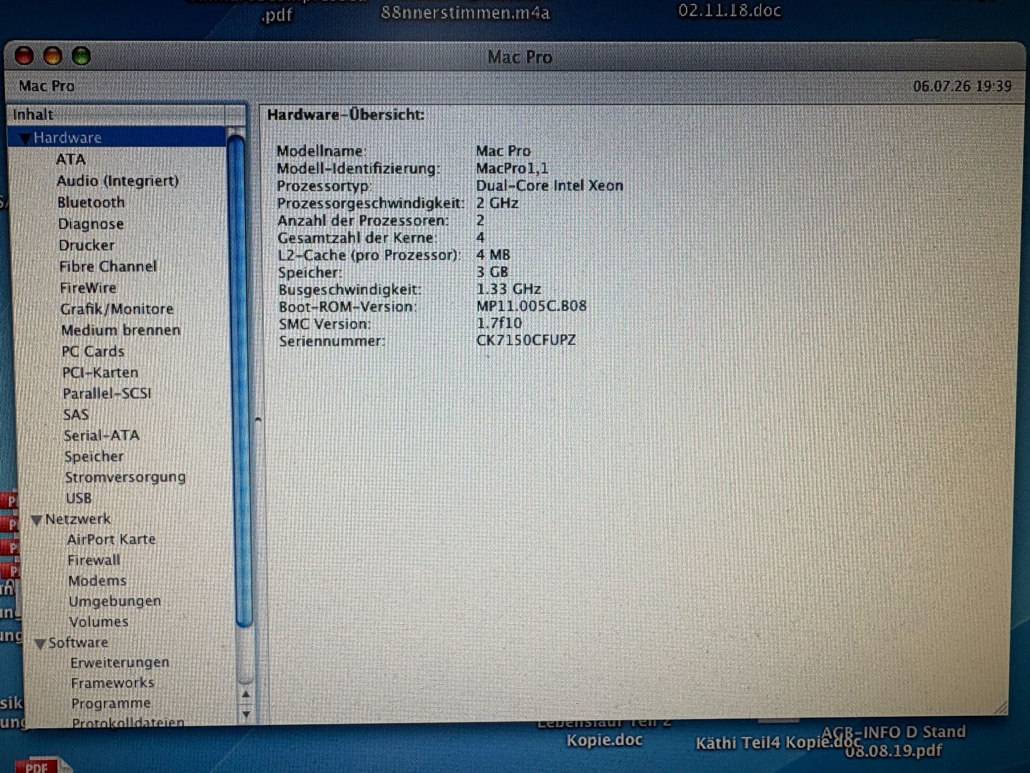Viewport: 1030px width, 773px height.
Task: Select Fibre Channel entry
Action: click(108, 266)
